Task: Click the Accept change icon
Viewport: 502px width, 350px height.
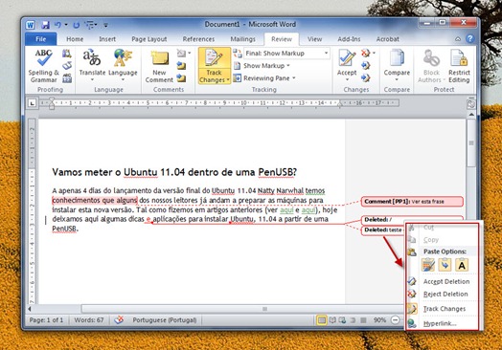Action: point(347,58)
